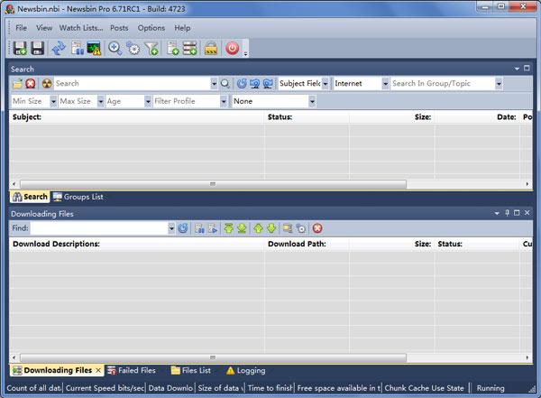Sort downloads by Download Descriptions column
541x398 pixels.
(137, 244)
